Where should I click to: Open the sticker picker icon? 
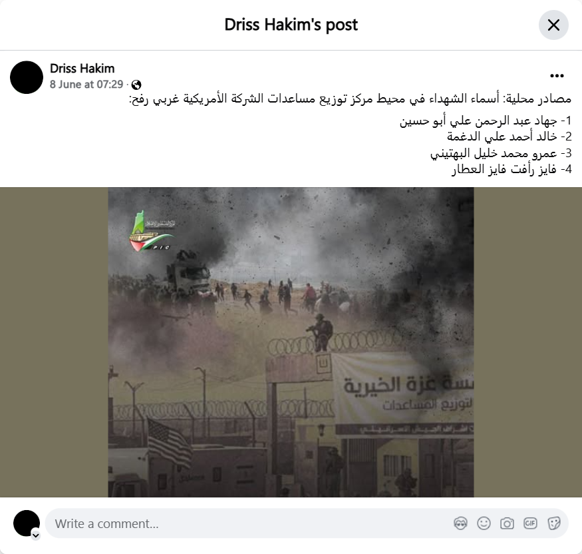[553, 523]
